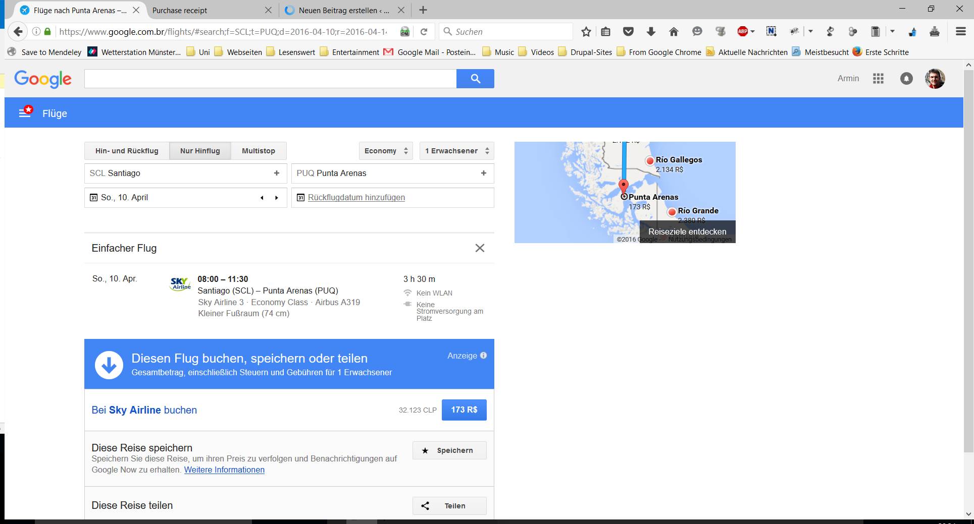This screenshot has height=524, width=974.
Task: Add another origin next to SCL Santiago
Action: (x=277, y=173)
